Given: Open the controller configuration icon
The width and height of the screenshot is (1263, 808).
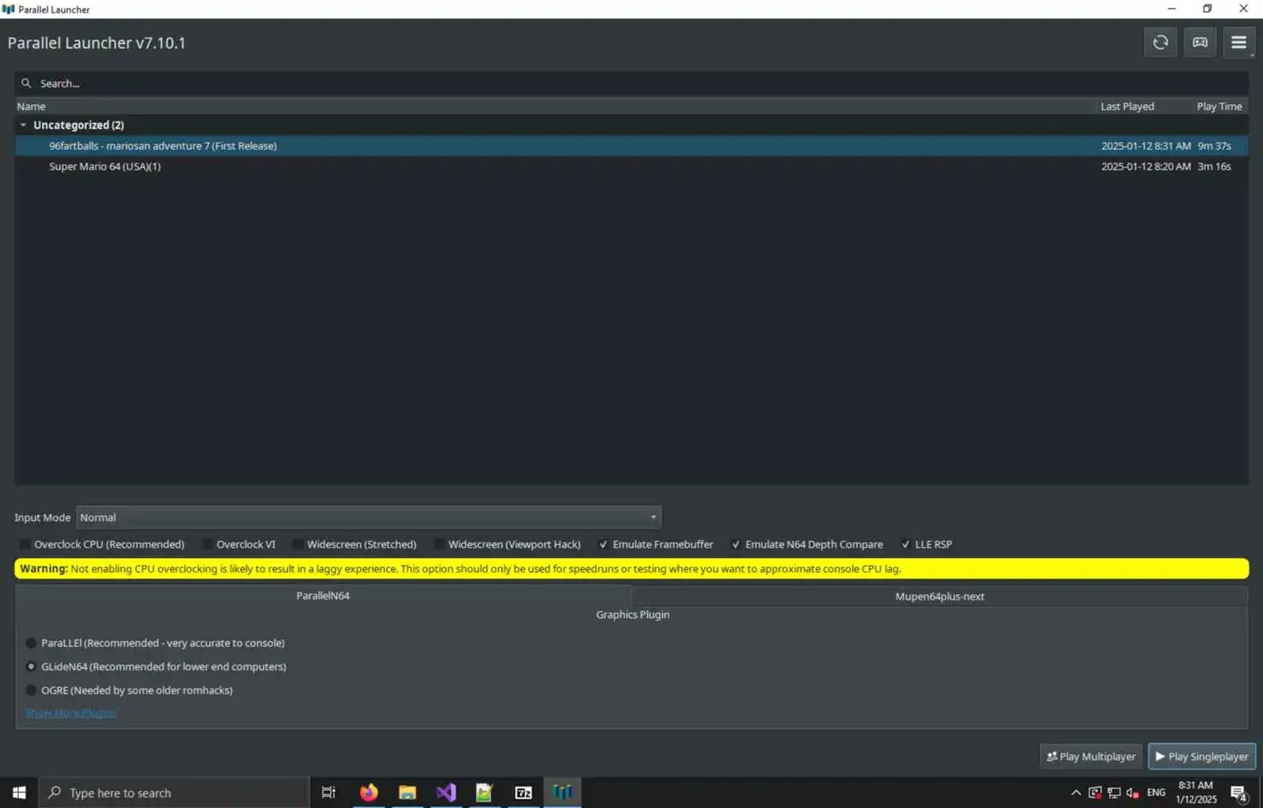Looking at the screenshot, I should (1200, 43).
